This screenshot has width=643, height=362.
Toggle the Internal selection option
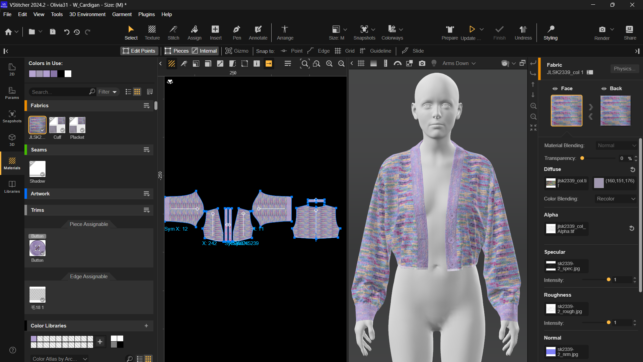(x=205, y=51)
